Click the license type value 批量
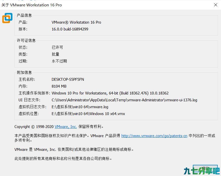 tap(56, 54)
